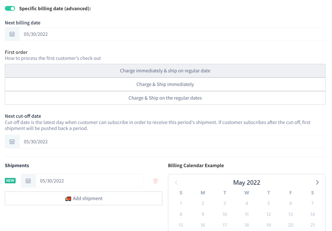
Task: Go to previous month in billing calendar
Action: (176, 182)
